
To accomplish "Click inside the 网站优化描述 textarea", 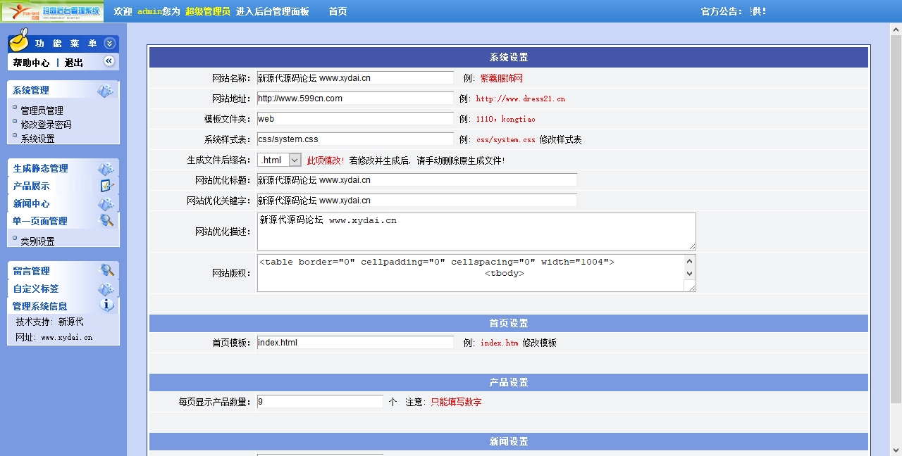I will point(476,232).
